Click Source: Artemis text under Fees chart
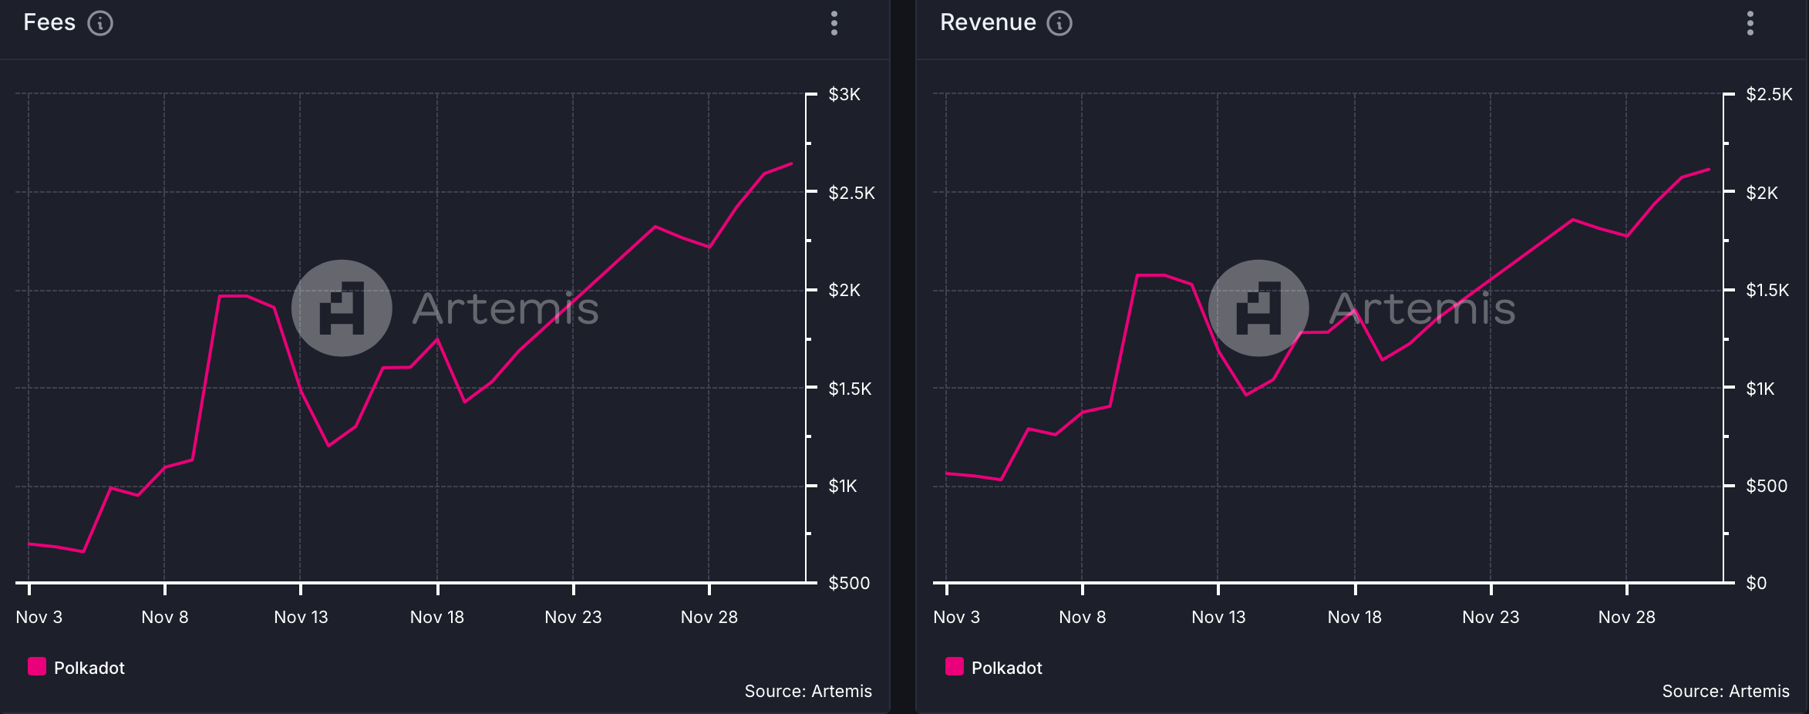Screen dimensions: 1809x714 pos(808,691)
